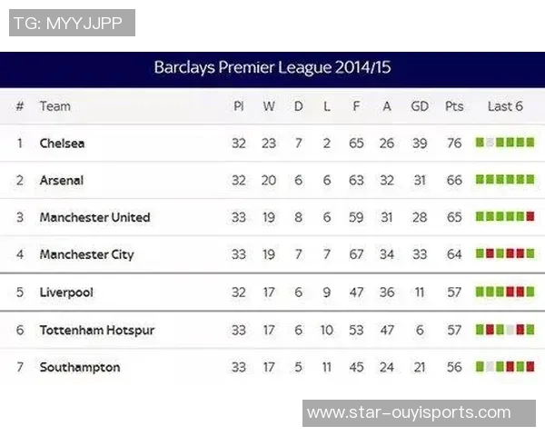Select Manchester United in the table

94,217
